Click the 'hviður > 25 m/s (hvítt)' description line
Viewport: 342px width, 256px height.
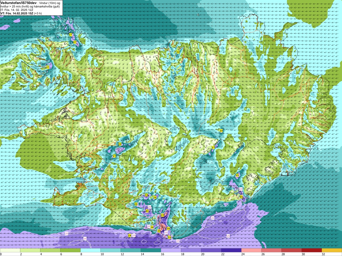coord(30,6)
